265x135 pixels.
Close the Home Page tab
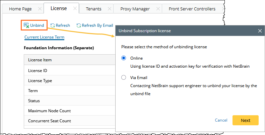click(40, 9)
